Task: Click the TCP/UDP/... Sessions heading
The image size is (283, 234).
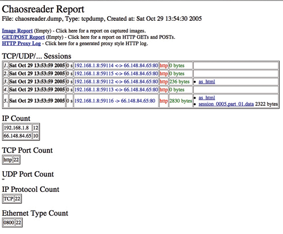Action: (x=37, y=56)
